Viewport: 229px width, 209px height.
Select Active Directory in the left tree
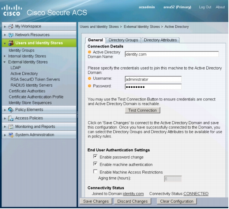click(24, 74)
